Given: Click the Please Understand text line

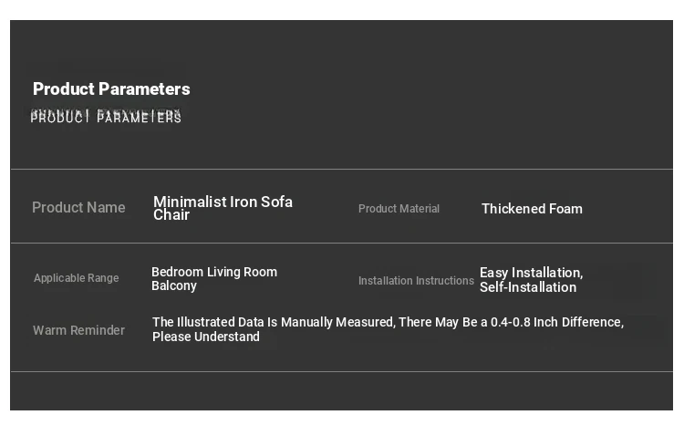Looking at the screenshot, I should coord(206,337).
